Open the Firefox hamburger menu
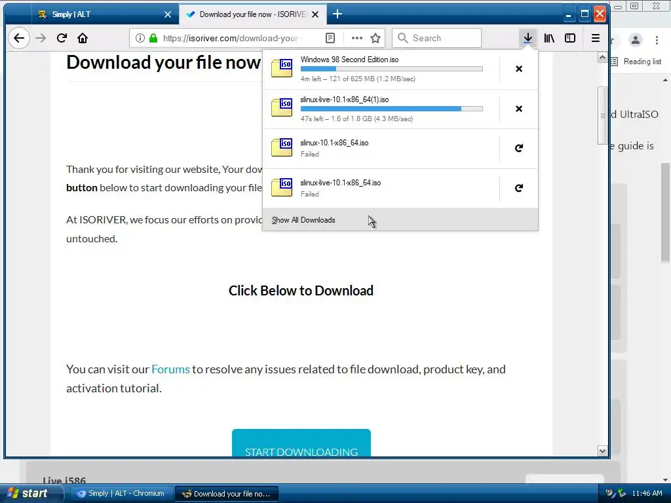Image resolution: width=671 pixels, height=503 pixels. coord(595,38)
